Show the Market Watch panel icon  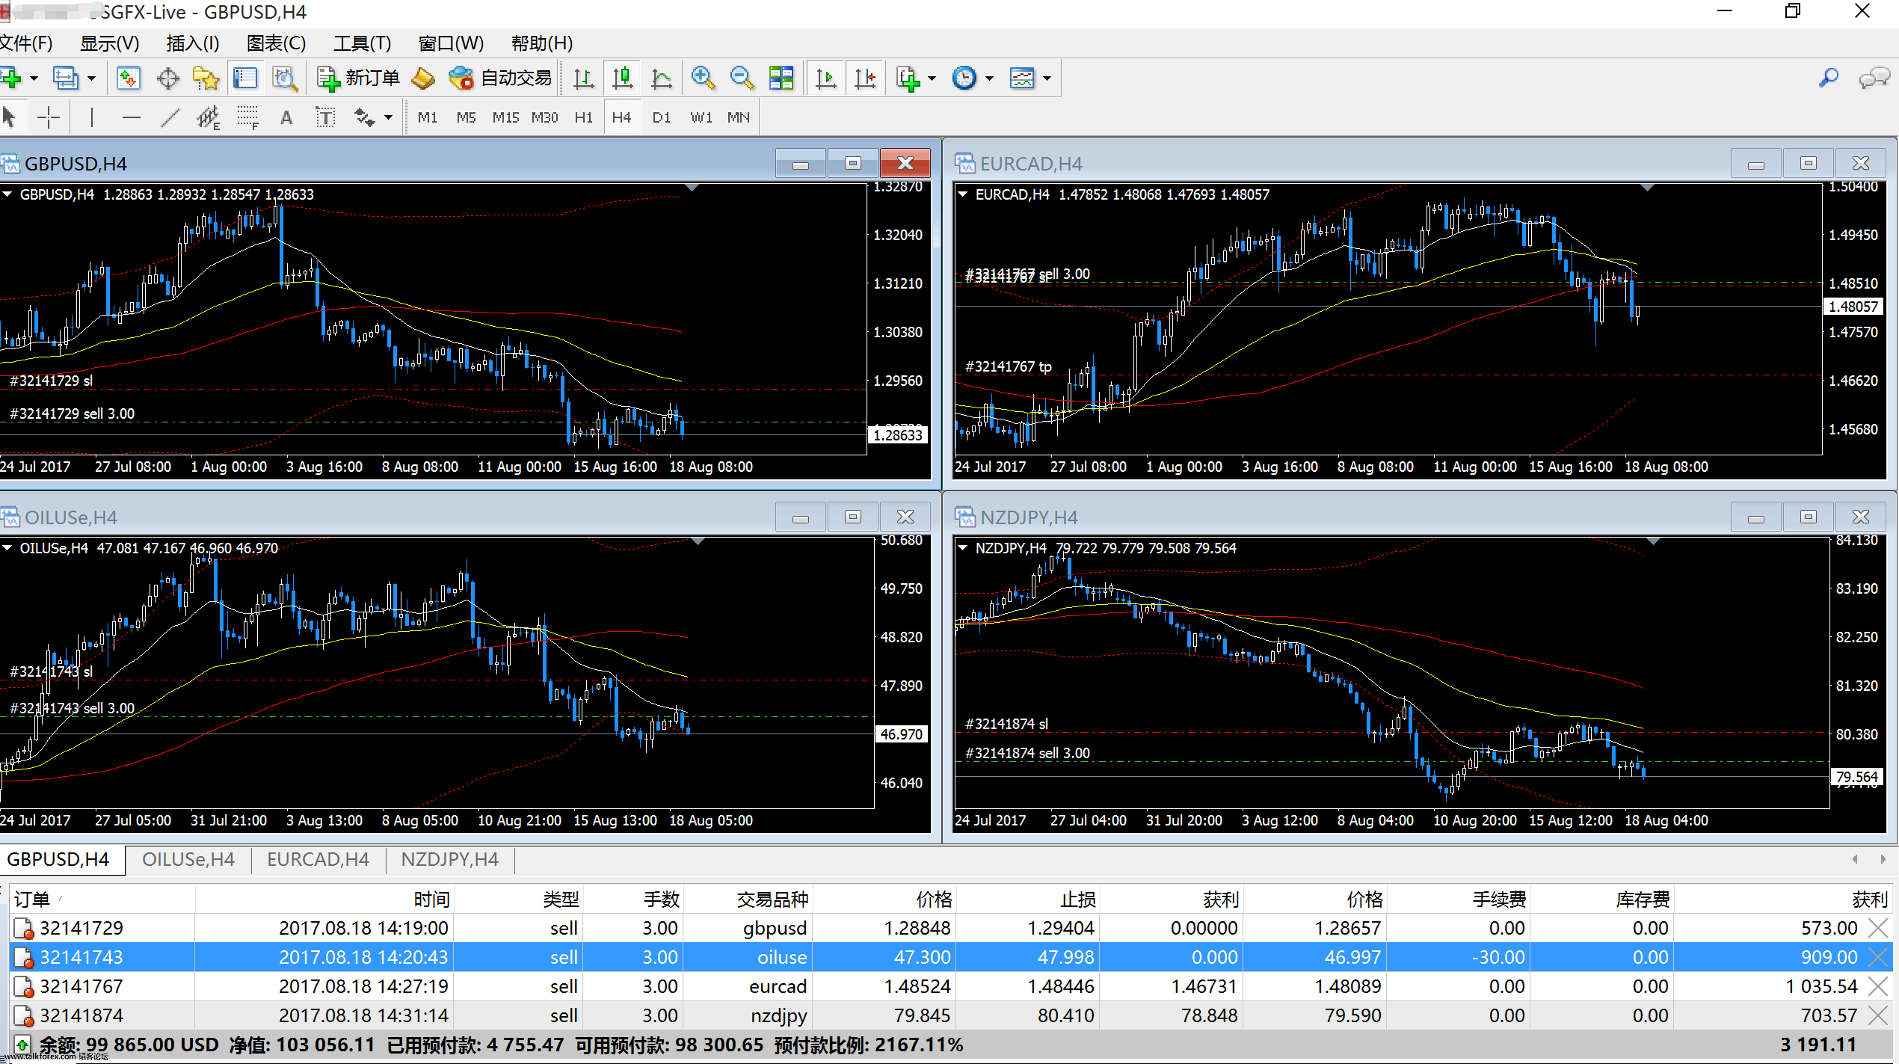pos(128,78)
